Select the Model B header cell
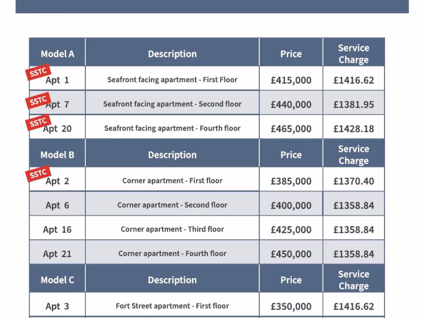424x318 pixels. pyautogui.click(x=57, y=155)
